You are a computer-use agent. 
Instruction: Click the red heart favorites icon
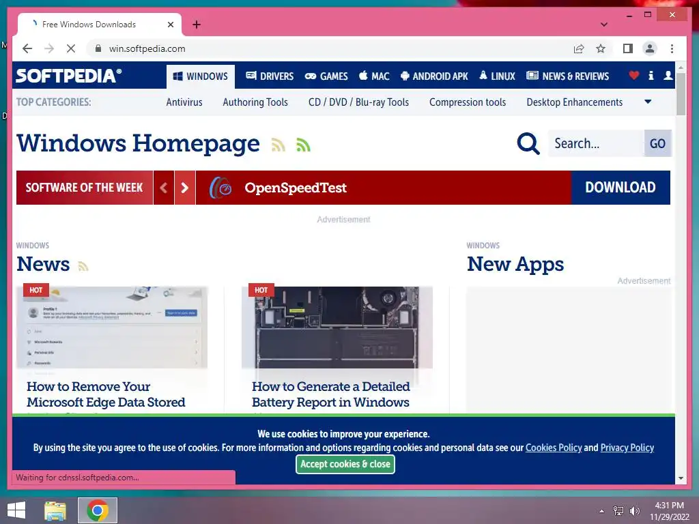pos(634,76)
